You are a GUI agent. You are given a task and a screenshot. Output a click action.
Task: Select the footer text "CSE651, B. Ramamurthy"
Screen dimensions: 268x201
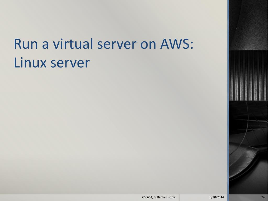pyautogui.click(x=158, y=197)
